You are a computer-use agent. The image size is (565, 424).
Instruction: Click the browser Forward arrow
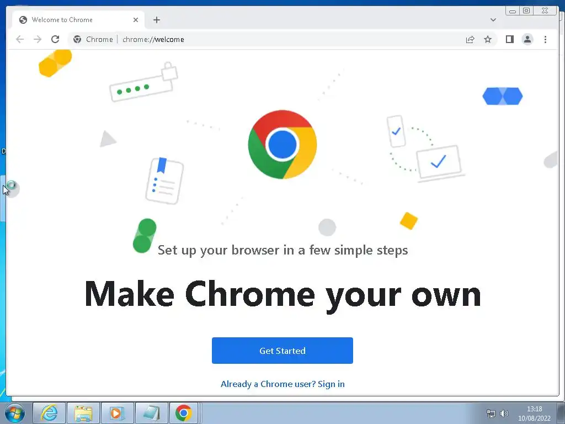click(38, 39)
